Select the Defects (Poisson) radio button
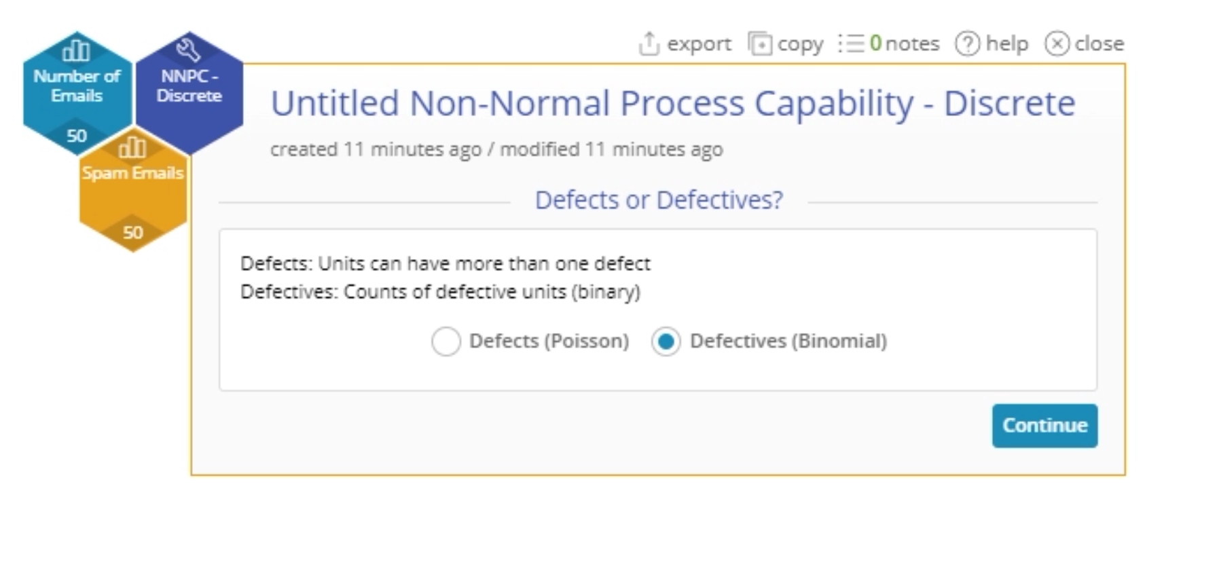The height and width of the screenshot is (574, 1217). [446, 341]
